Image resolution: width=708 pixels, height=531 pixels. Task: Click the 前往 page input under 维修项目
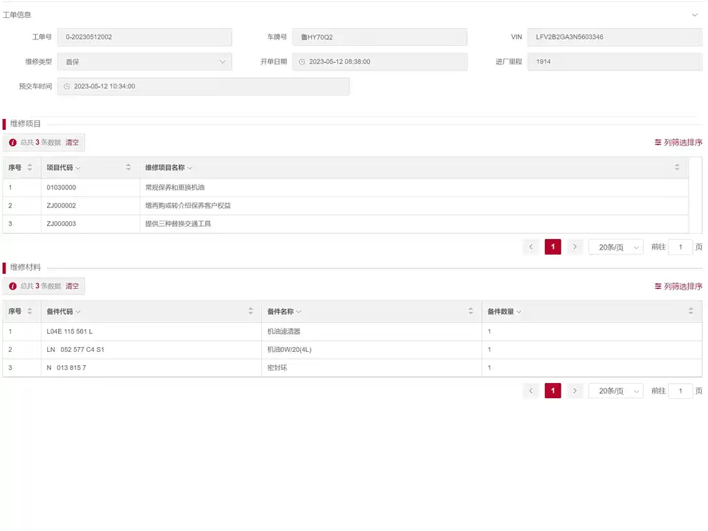coord(680,247)
